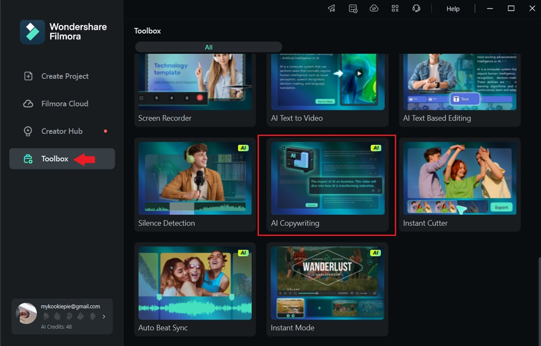Launch the Silence Detection tool

tap(195, 184)
